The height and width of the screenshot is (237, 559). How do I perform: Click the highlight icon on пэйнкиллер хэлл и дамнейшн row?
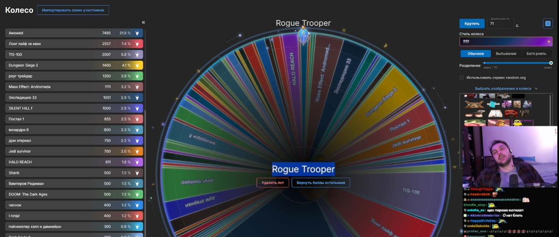pyautogui.click(x=138, y=226)
